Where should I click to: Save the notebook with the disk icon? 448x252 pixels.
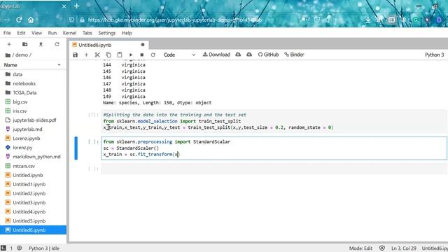tap(75, 55)
